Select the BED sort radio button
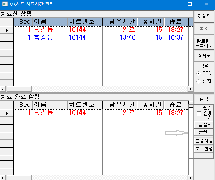Screen dimensions: 215x180 point(198,74)
